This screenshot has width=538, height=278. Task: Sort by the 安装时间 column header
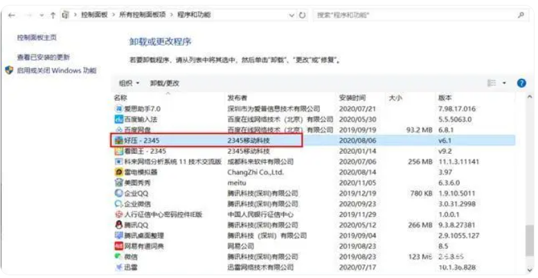tap(352, 98)
